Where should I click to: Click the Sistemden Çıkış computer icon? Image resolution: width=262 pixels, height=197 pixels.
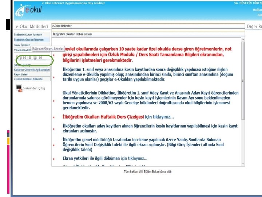(19, 88)
